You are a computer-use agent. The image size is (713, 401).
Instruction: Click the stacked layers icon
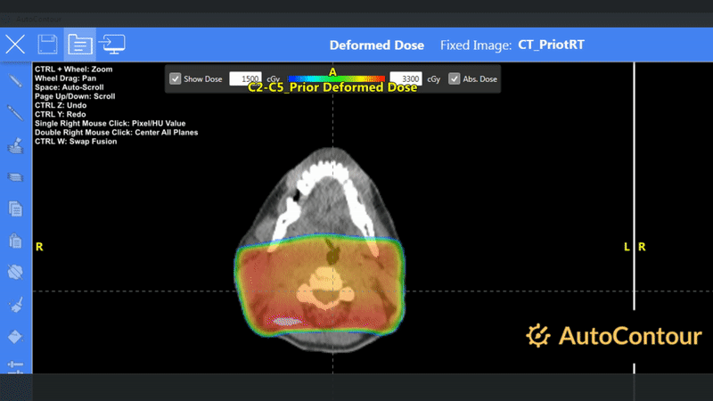15,177
